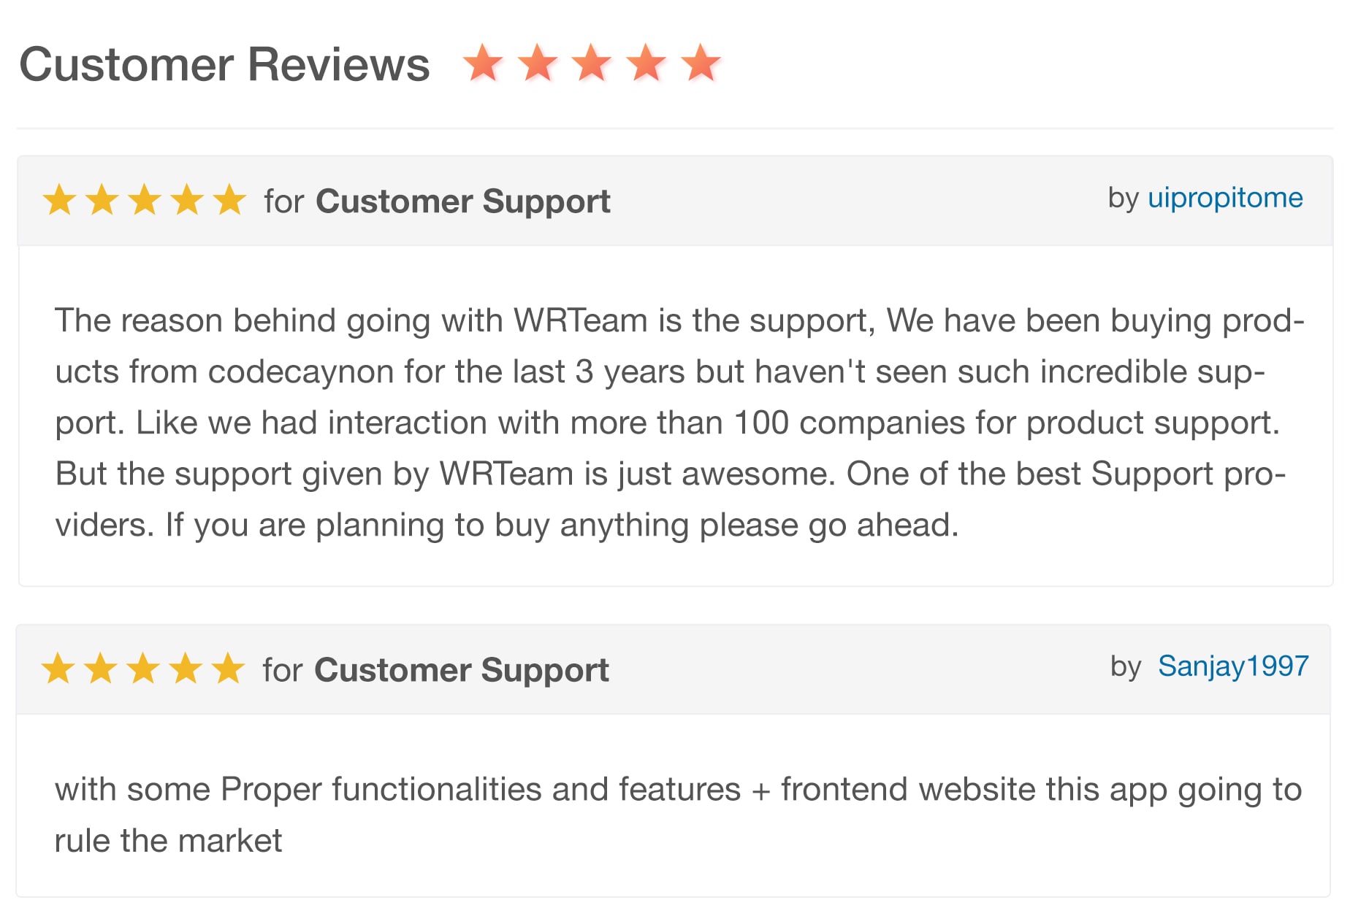The image size is (1350, 916).
Task: Click Customer Support label in second review
Action: pos(461,670)
